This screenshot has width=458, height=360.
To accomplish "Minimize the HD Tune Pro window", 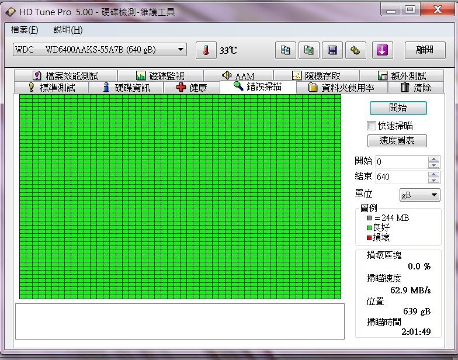I will 391,11.
